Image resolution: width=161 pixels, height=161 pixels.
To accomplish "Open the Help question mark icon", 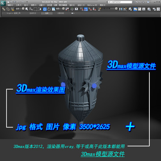I will pos(148,2).
